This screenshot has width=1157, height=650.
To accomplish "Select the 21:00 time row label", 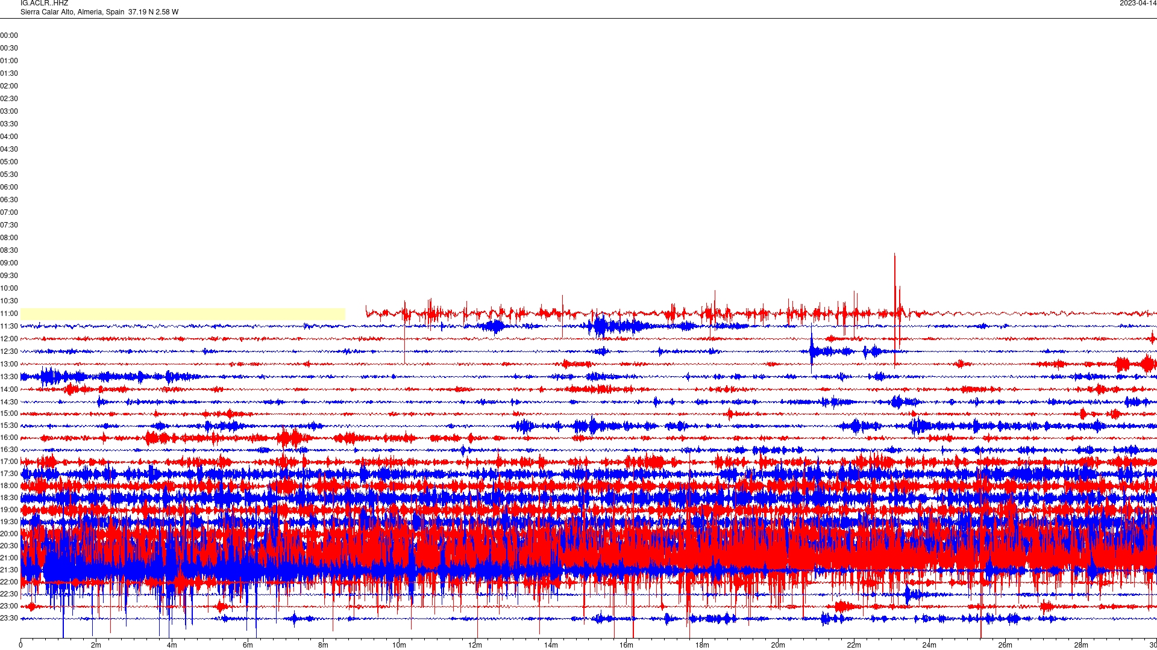I will tap(9, 558).
